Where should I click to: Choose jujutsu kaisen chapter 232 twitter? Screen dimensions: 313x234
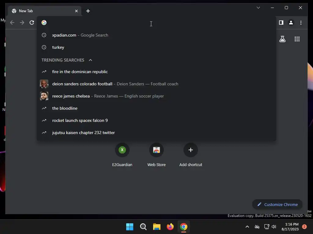tap(156, 133)
